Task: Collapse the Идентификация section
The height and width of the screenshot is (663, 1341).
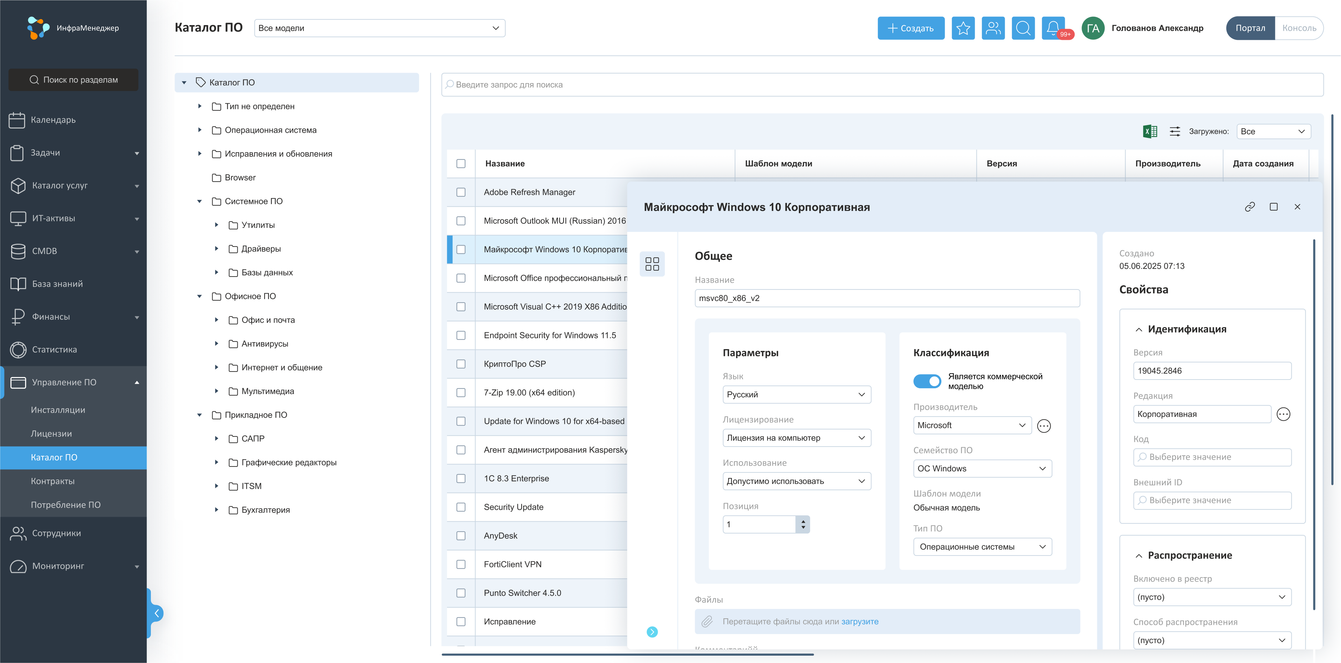Action: [x=1139, y=330]
